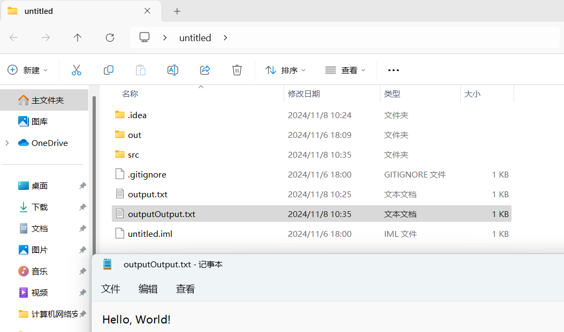Click the Share icon in toolbar
564x332 pixels.
205,70
